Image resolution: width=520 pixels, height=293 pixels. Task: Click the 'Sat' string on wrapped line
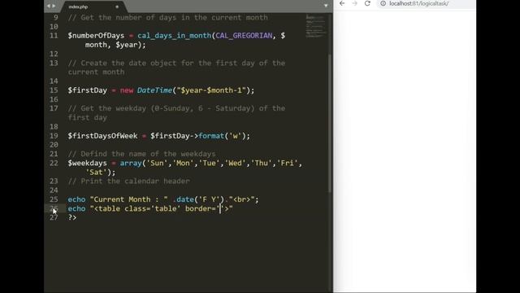coord(96,172)
